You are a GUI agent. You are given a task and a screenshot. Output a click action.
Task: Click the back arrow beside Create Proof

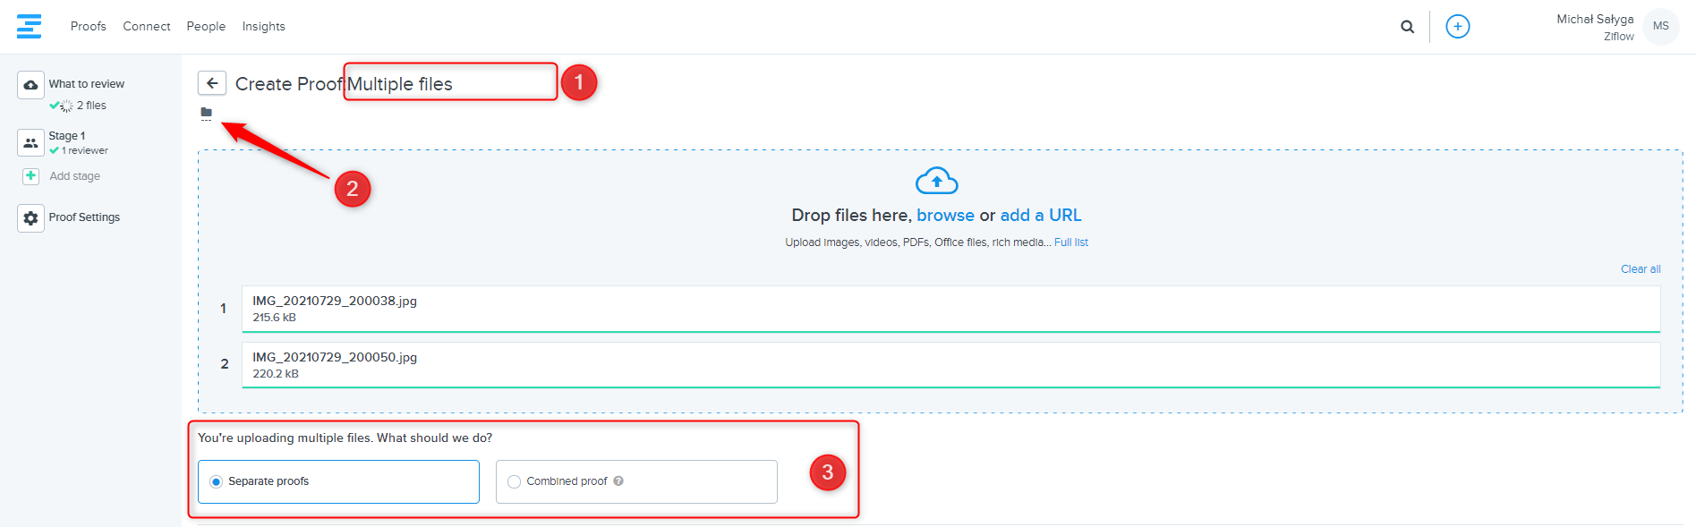pyautogui.click(x=212, y=83)
